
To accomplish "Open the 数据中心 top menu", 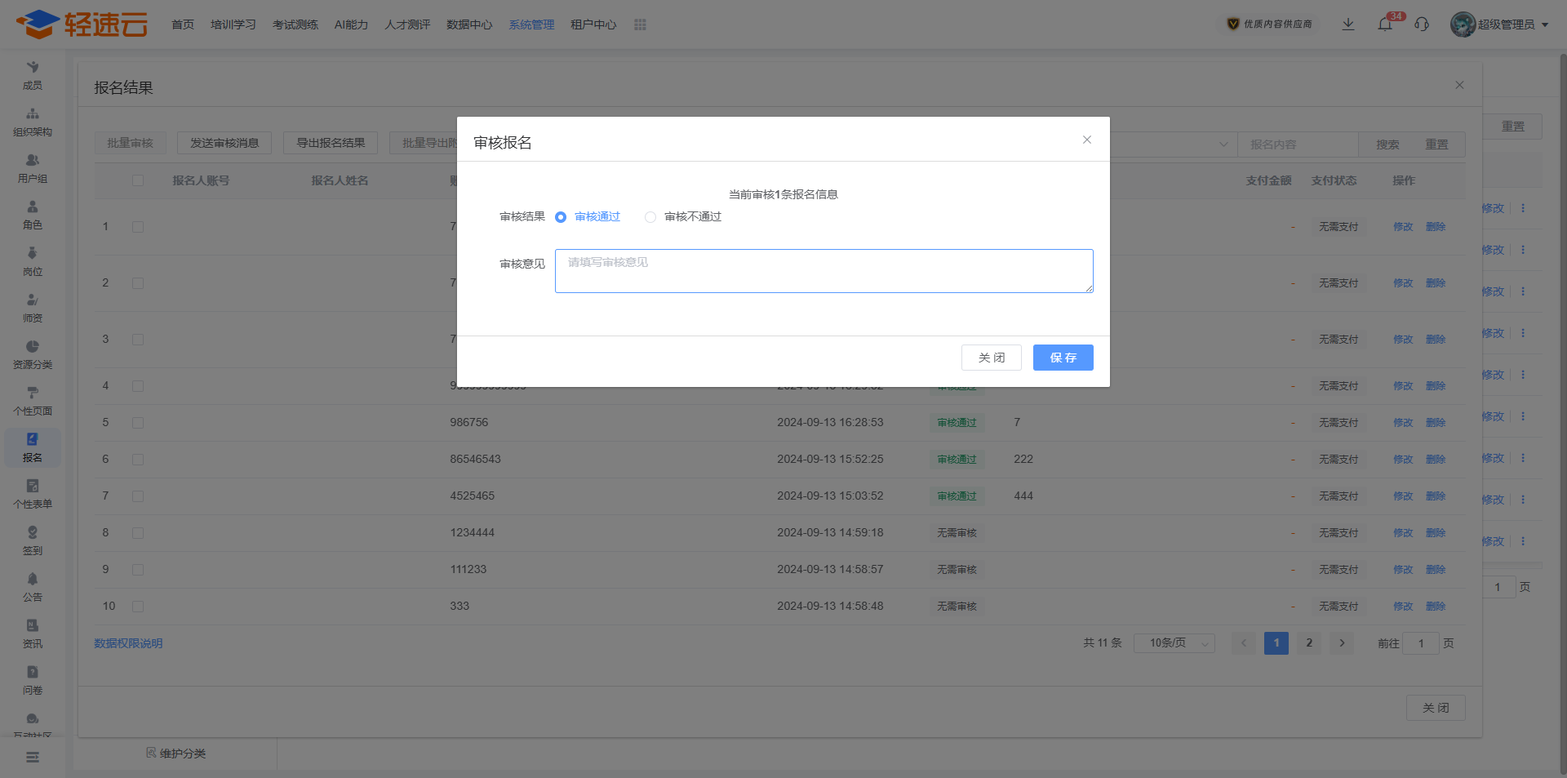I will tap(469, 24).
